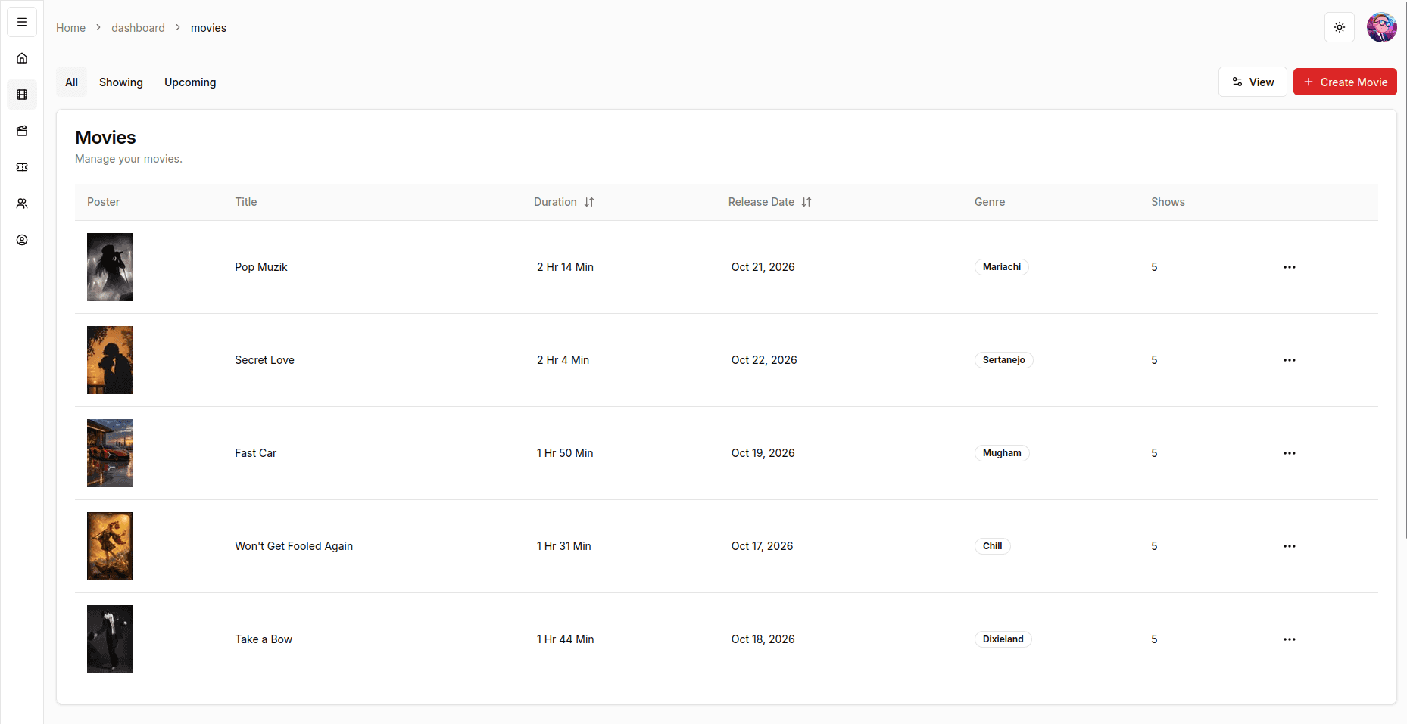1407x724 pixels.
Task: Click the Create Movie button
Action: (1345, 82)
